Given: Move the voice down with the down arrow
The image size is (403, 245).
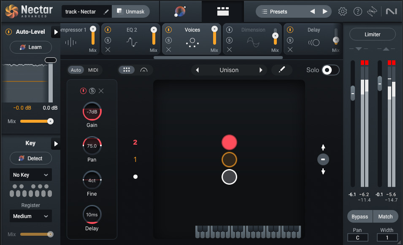Looking at the screenshot, I should pyautogui.click(x=323, y=171).
